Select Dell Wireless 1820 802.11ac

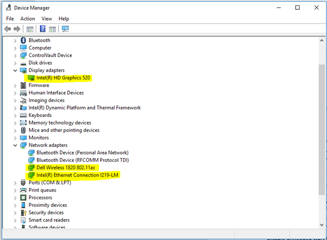[66, 167]
